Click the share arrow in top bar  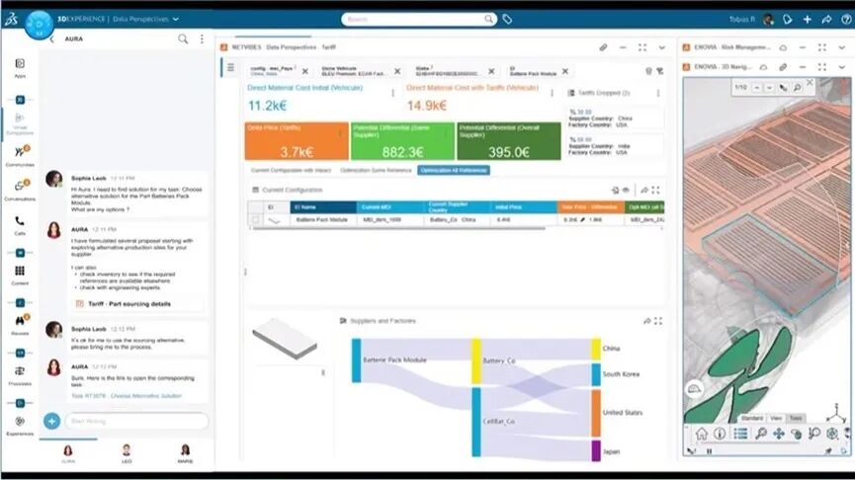[826, 19]
